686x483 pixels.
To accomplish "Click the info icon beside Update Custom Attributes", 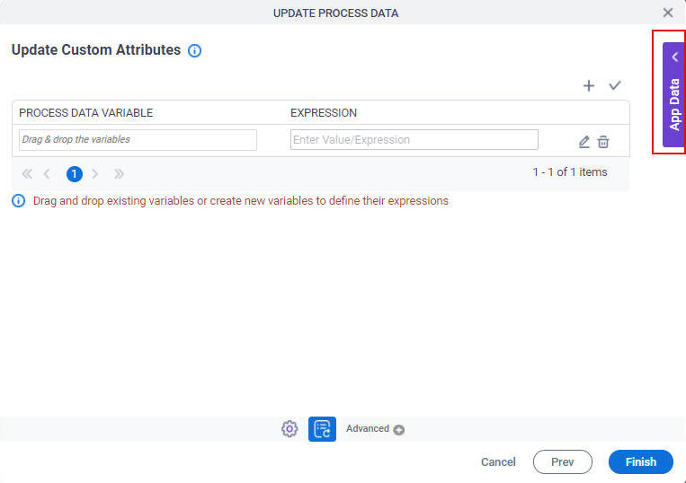I will [195, 50].
